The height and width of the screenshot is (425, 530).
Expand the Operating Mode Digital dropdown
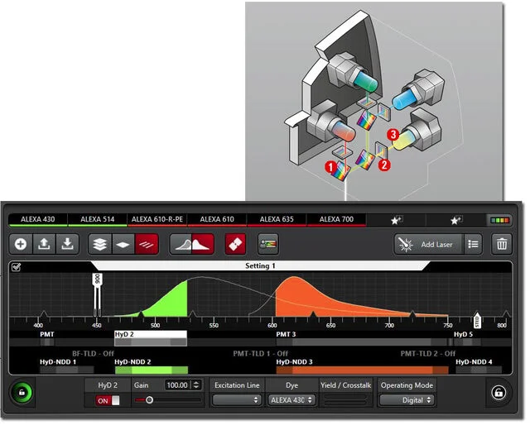tap(407, 400)
